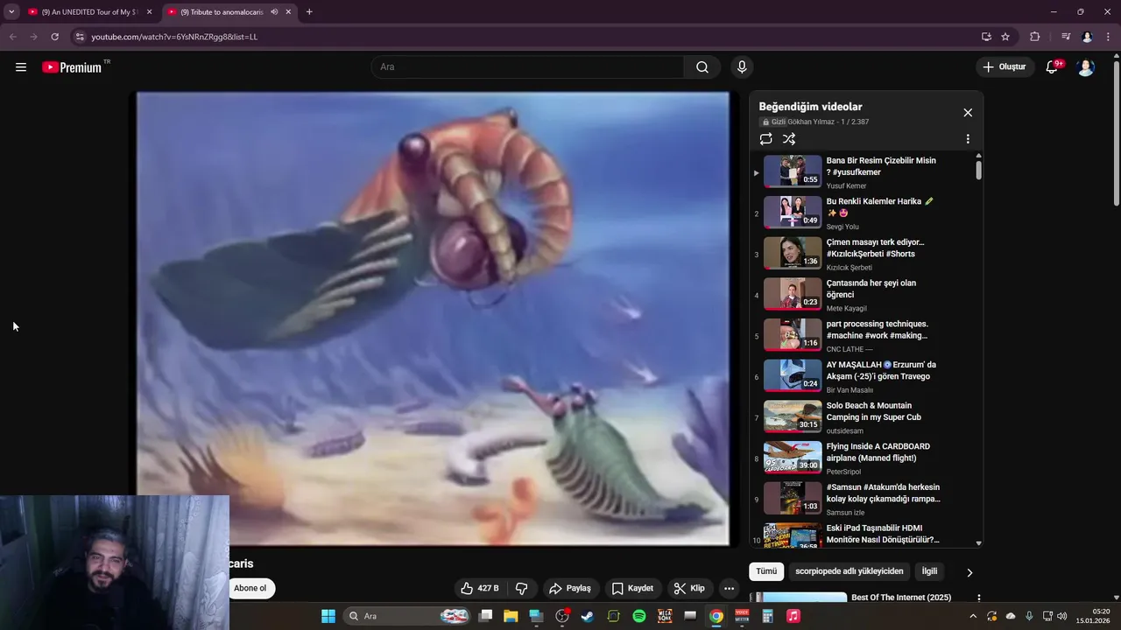Pause the anomalocaris video player
This screenshot has width=1121, height=630.
tap(433, 318)
